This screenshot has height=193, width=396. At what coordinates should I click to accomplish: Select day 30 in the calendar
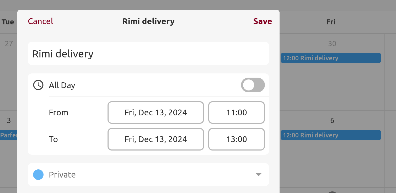point(332,44)
